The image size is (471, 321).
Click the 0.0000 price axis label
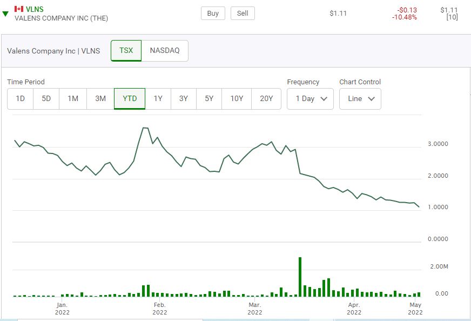438,239
